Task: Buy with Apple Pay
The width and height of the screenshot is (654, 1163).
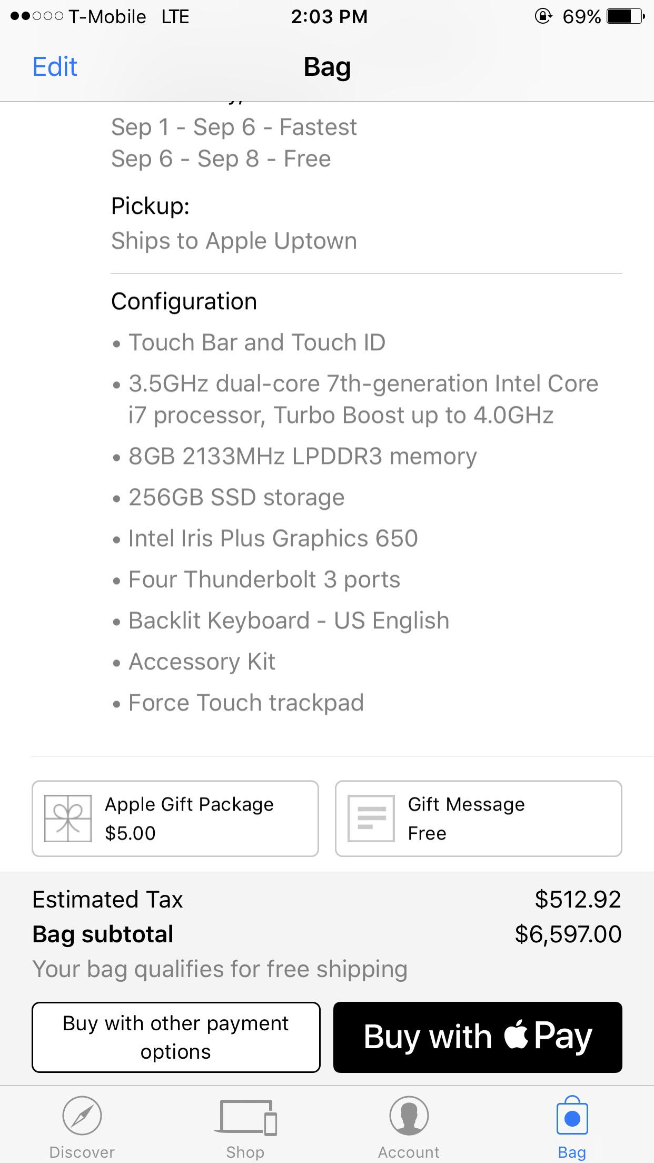Action: (x=478, y=1037)
